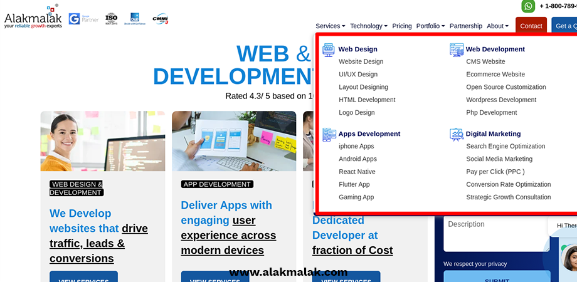Click the Apps Development category icon
This screenshot has width=577, height=282.
coord(329,135)
